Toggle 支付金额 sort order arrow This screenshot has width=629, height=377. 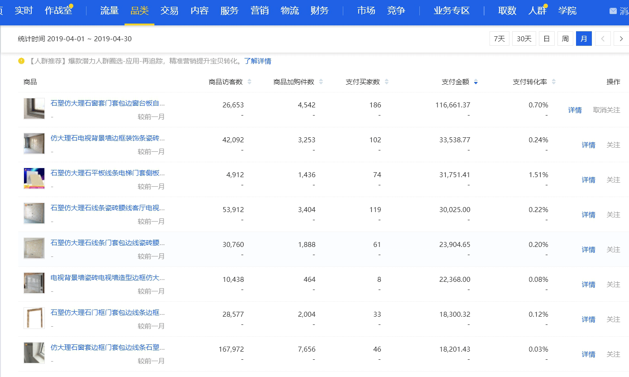point(475,82)
